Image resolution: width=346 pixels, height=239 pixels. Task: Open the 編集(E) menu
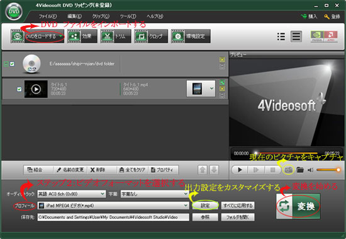(x=74, y=16)
